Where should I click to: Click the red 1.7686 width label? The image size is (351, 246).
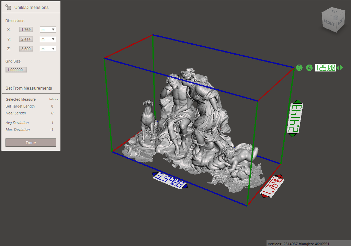[272, 187]
